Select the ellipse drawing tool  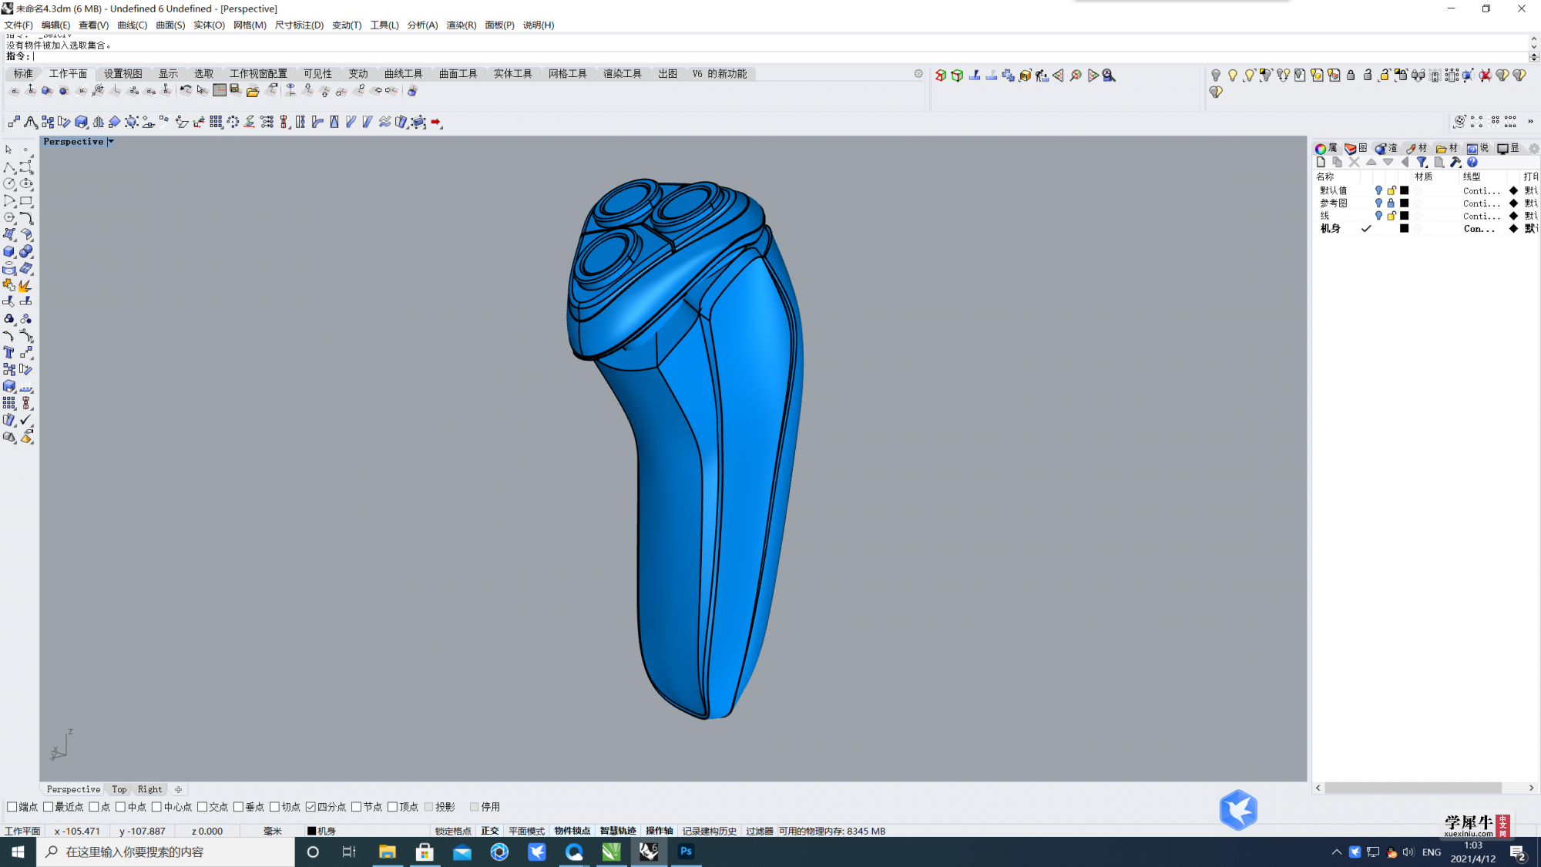click(x=26, y=184)
